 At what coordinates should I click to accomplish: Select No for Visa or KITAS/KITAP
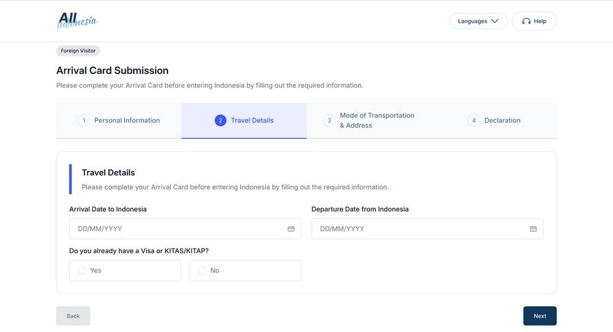pos(202,271)
